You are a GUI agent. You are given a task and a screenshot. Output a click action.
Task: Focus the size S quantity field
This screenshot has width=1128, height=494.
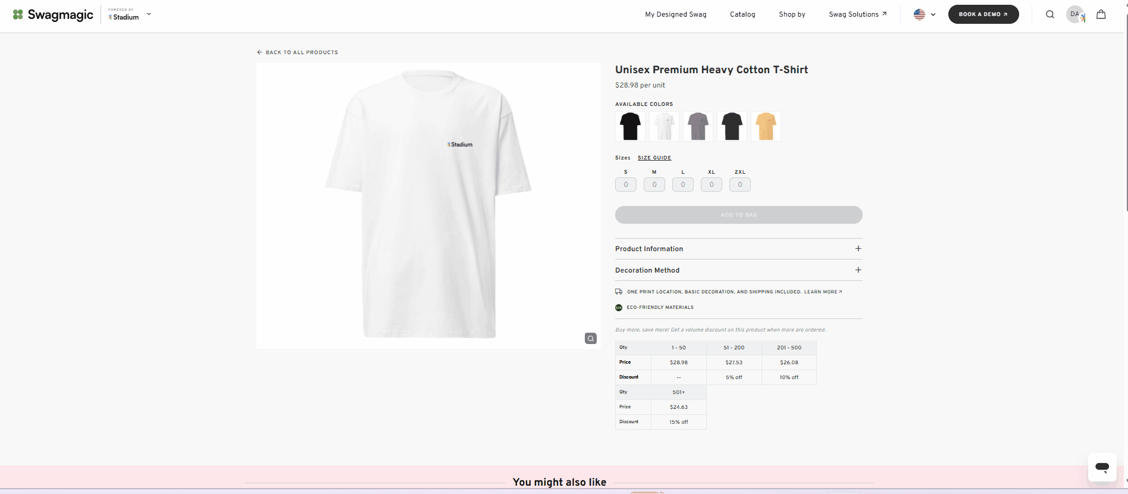[626, 185]
